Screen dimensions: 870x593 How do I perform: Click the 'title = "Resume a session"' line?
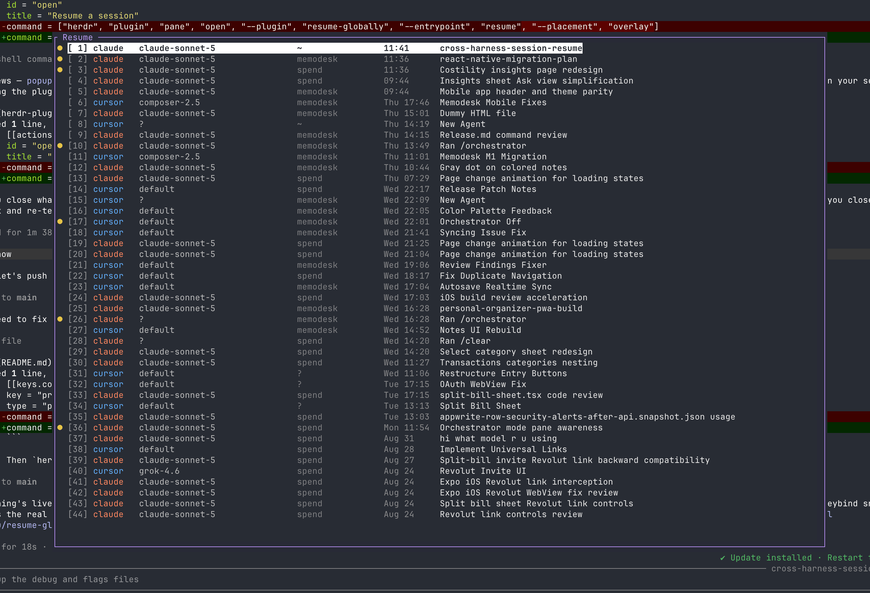[x=73, y=16]
